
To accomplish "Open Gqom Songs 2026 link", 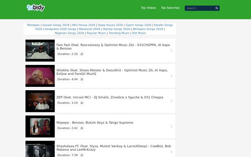I will coord(138,25).
